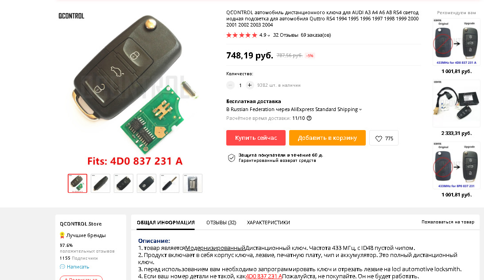This screenshot has width=484, height=280.
Task: Select the ОБЩАЯ ИНФОРМАЦИЯ tab
Action: (166, 222)
